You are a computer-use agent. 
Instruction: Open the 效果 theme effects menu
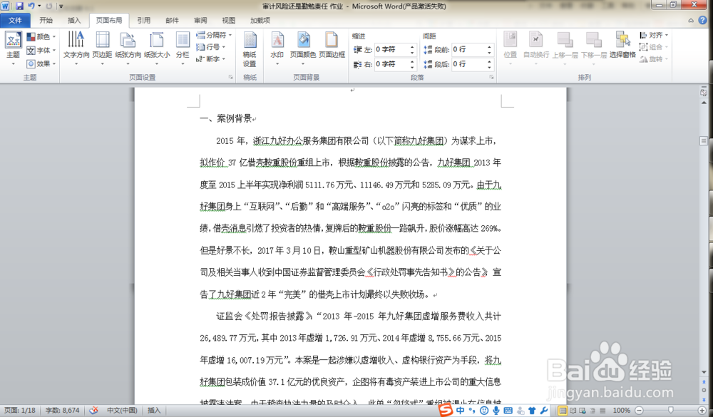[41, 63]
